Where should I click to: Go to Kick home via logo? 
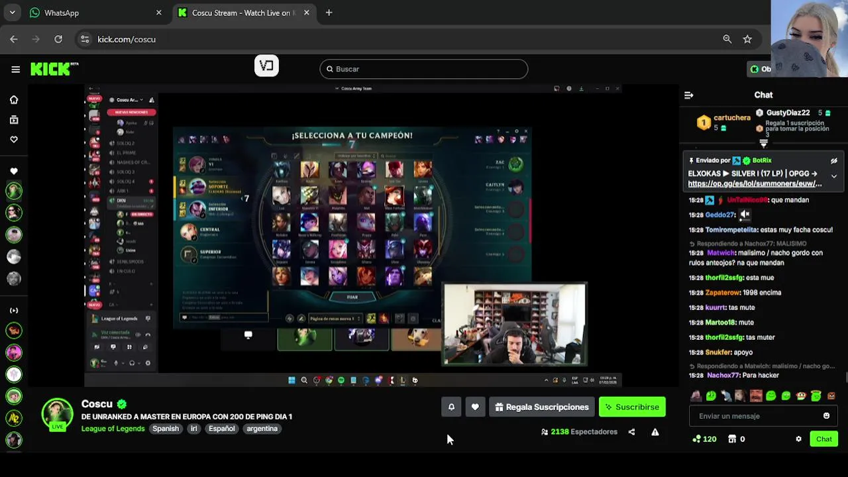(x=54, y=69)
